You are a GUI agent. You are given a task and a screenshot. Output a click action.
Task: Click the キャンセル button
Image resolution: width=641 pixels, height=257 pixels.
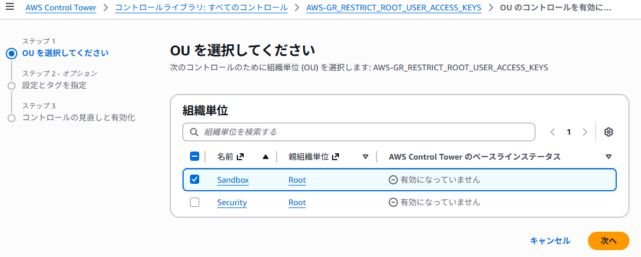[550, 240]
